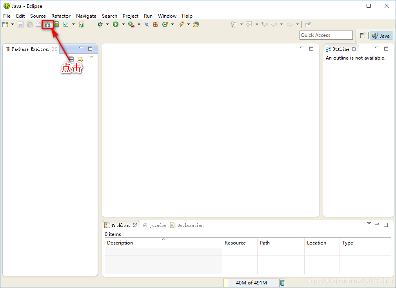
Task: Open the Help menu
Action: click(187, 16)
